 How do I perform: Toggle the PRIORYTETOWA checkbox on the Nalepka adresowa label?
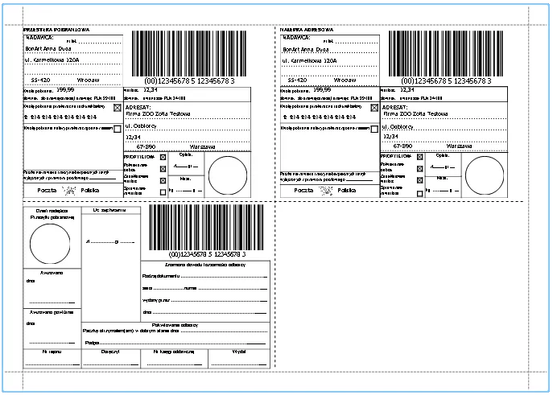[x=420, y=158]
